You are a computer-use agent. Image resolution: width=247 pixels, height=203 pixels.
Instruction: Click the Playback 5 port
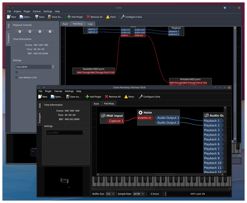click(213, 139)
